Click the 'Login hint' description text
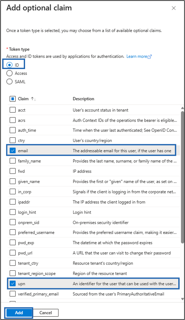 click(x=82, y=212)
